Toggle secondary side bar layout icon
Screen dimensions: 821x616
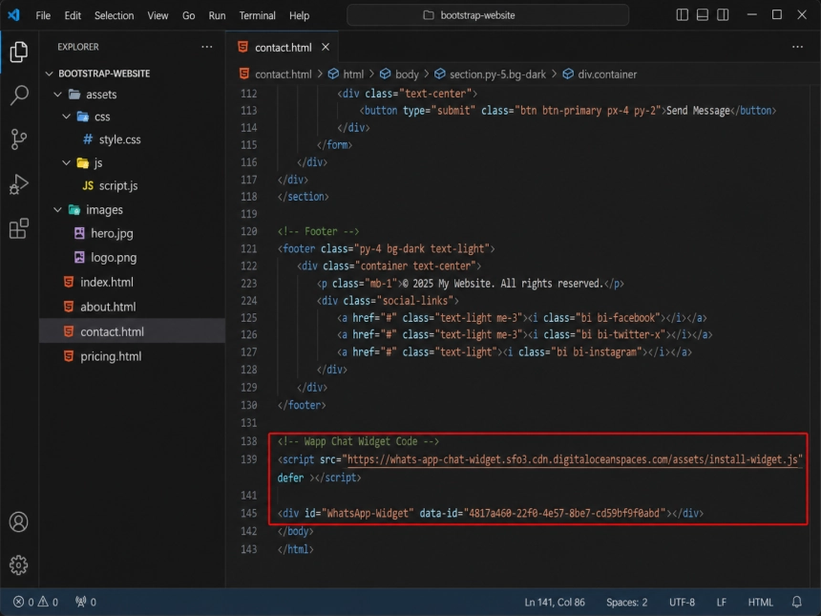(x=723, y=14)
